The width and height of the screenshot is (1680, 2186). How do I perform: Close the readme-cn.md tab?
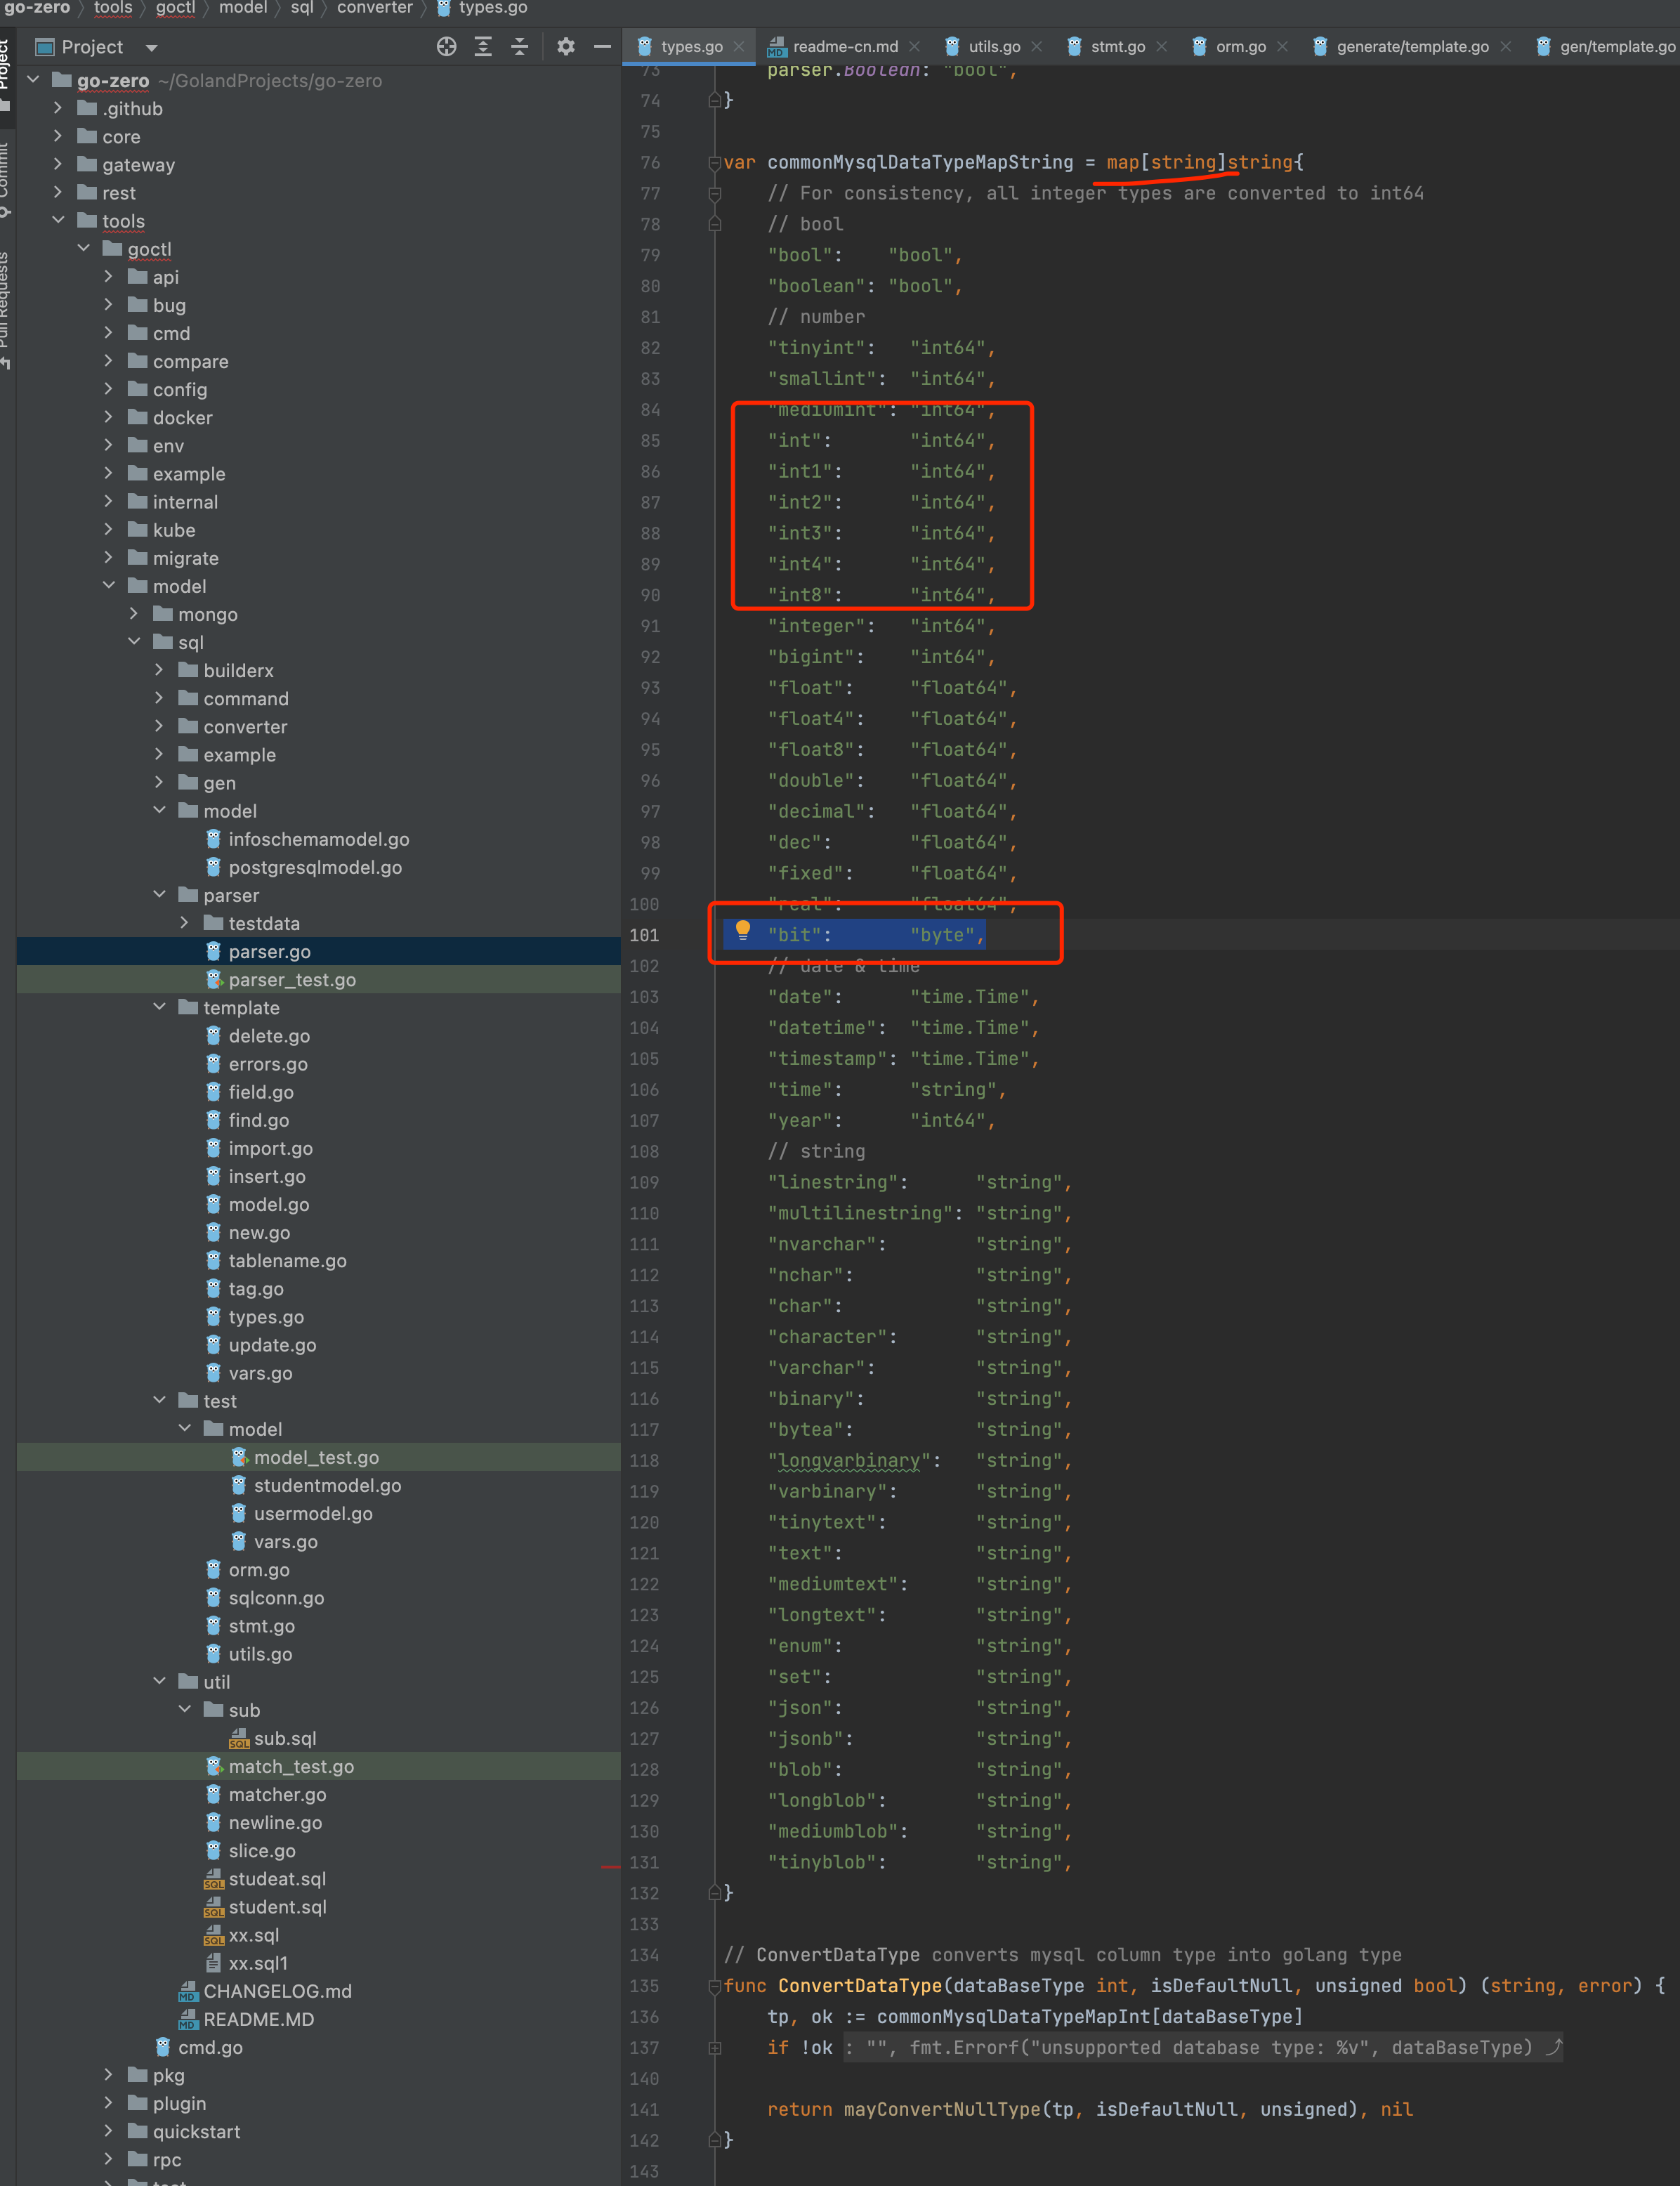914,47
